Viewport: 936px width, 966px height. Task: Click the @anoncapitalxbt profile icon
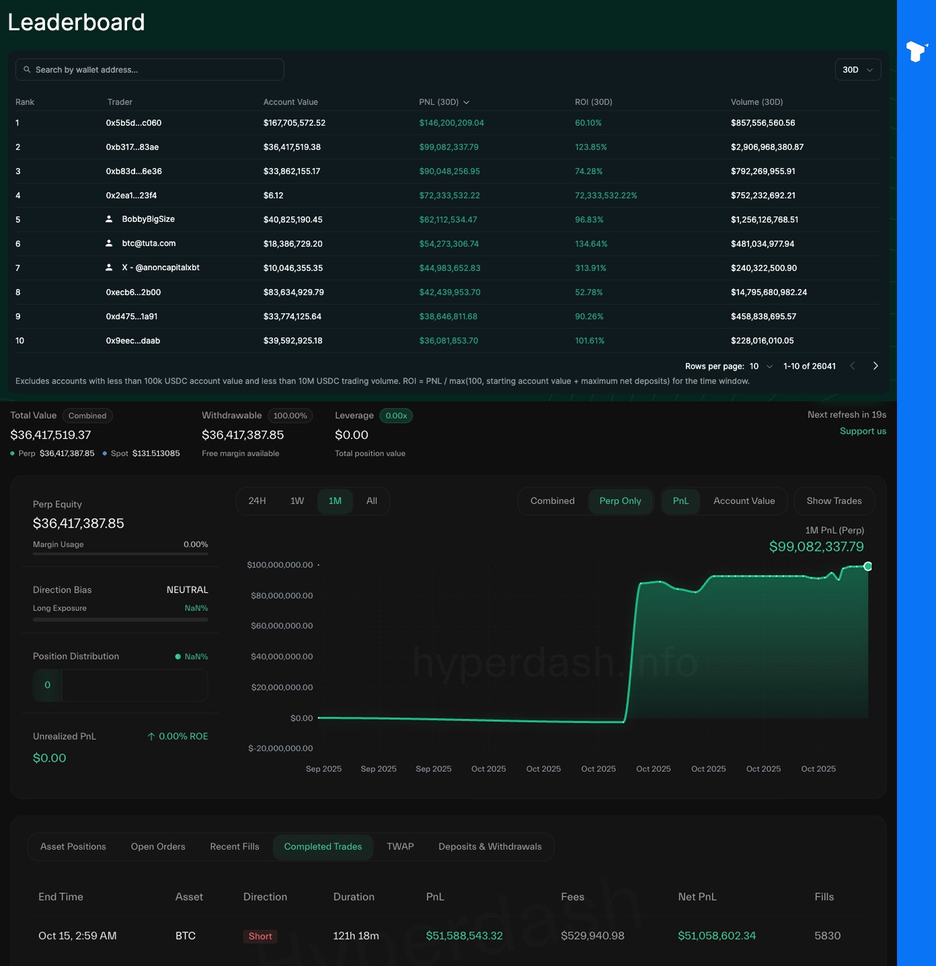109,268
